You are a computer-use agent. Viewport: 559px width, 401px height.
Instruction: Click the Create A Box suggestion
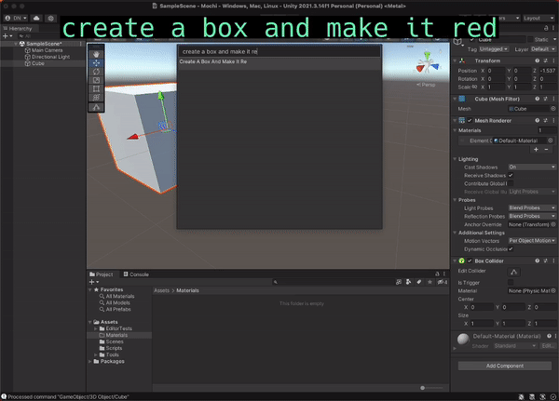(212, 61)
